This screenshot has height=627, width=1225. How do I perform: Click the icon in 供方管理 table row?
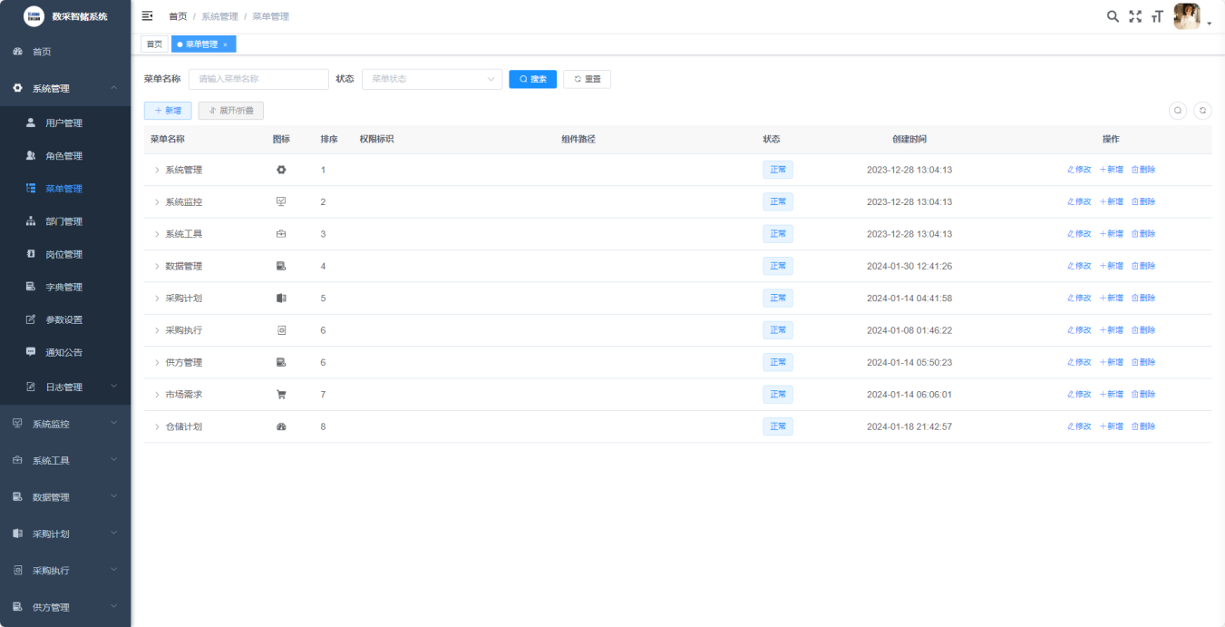click(281, 362)
